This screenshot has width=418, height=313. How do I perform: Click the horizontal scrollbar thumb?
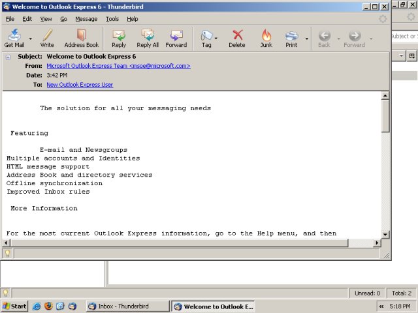[180, 243]
